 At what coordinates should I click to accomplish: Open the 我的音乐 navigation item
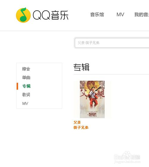coord(142,15)
